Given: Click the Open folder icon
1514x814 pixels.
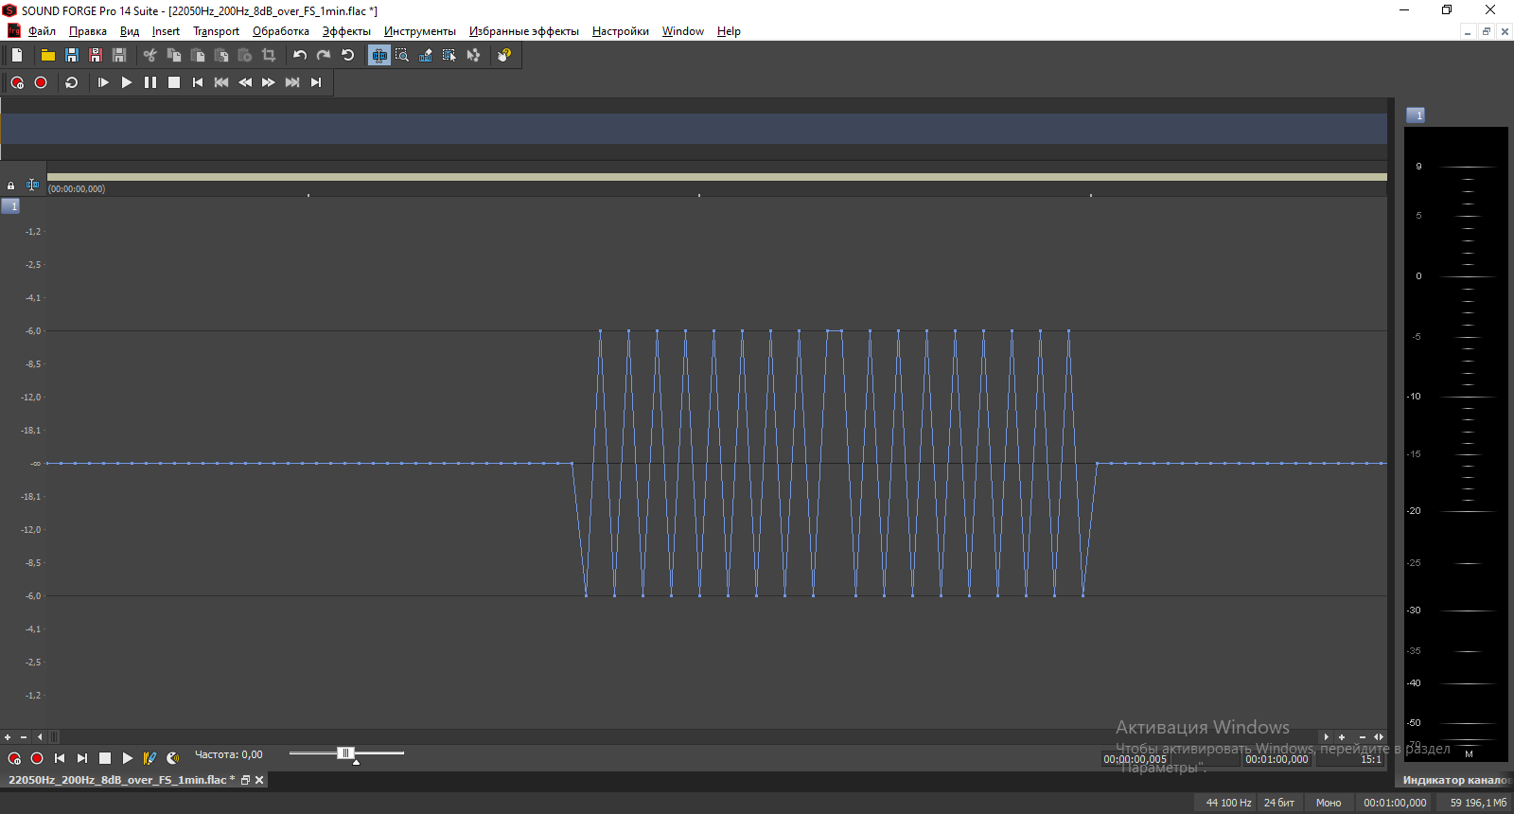Looking at the screenshot, I should [47, 55].
